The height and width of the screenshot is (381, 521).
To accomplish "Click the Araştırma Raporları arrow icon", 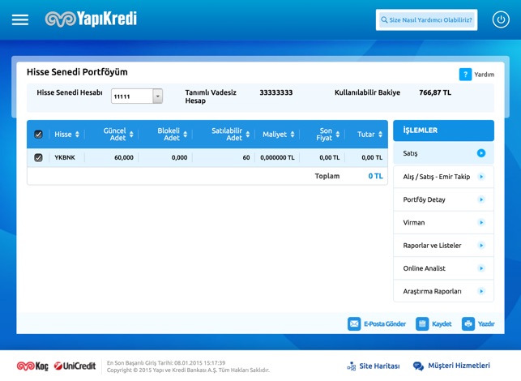I will (x=481, y=291).
